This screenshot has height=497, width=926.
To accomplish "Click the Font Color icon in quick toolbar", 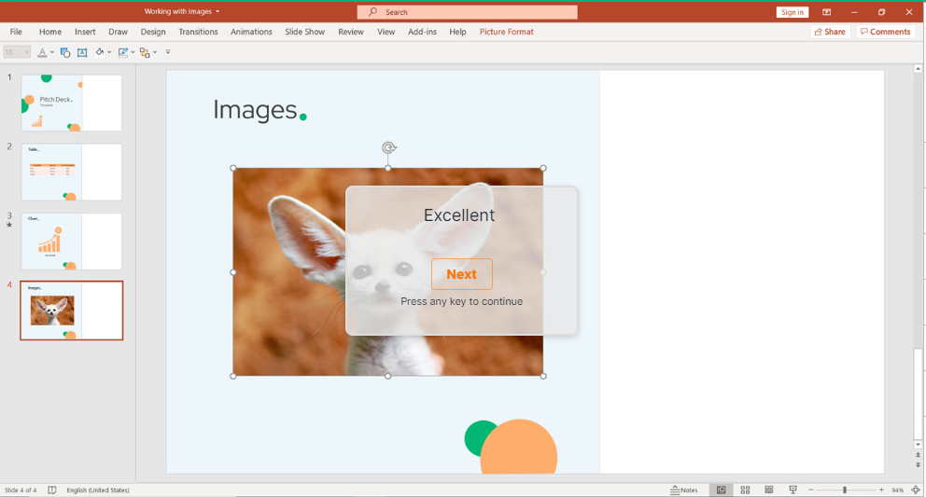I will [x=42, y=52].
